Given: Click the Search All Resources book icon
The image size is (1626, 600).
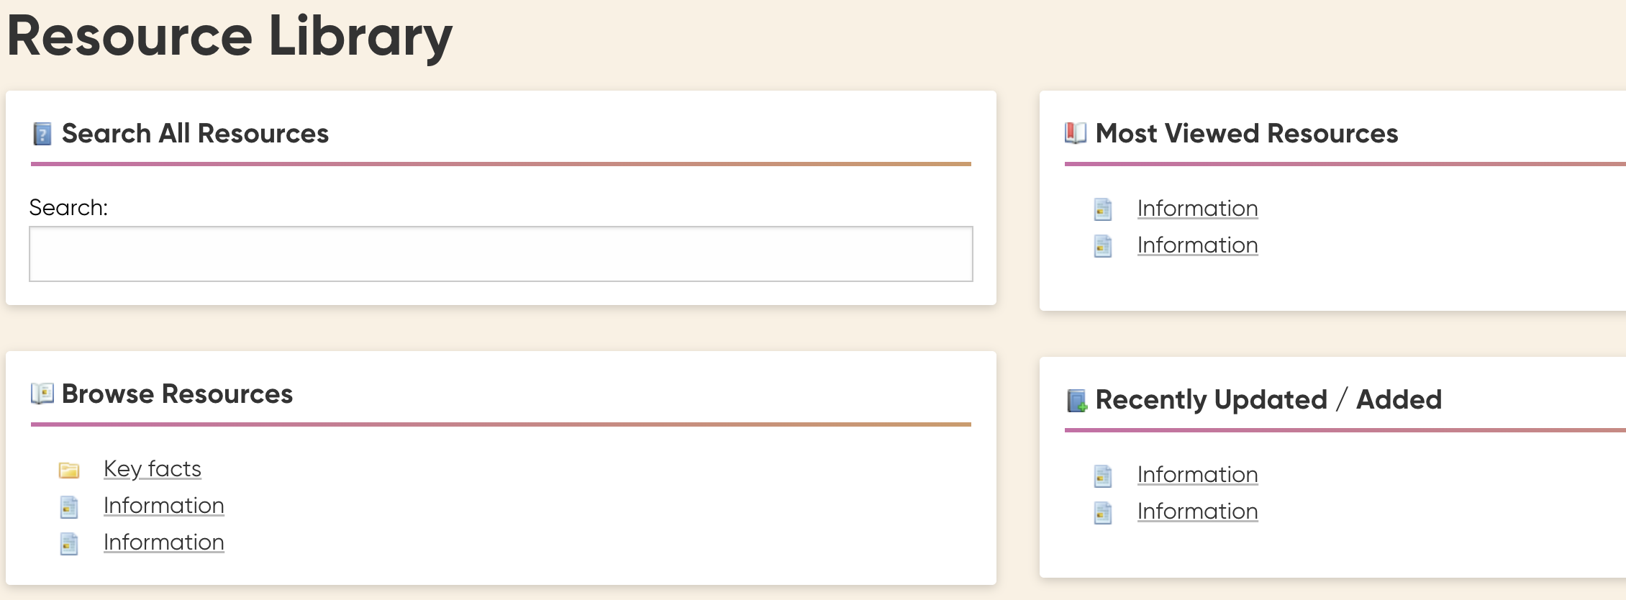Looking at the screenshot, I should tap(42, 134).
